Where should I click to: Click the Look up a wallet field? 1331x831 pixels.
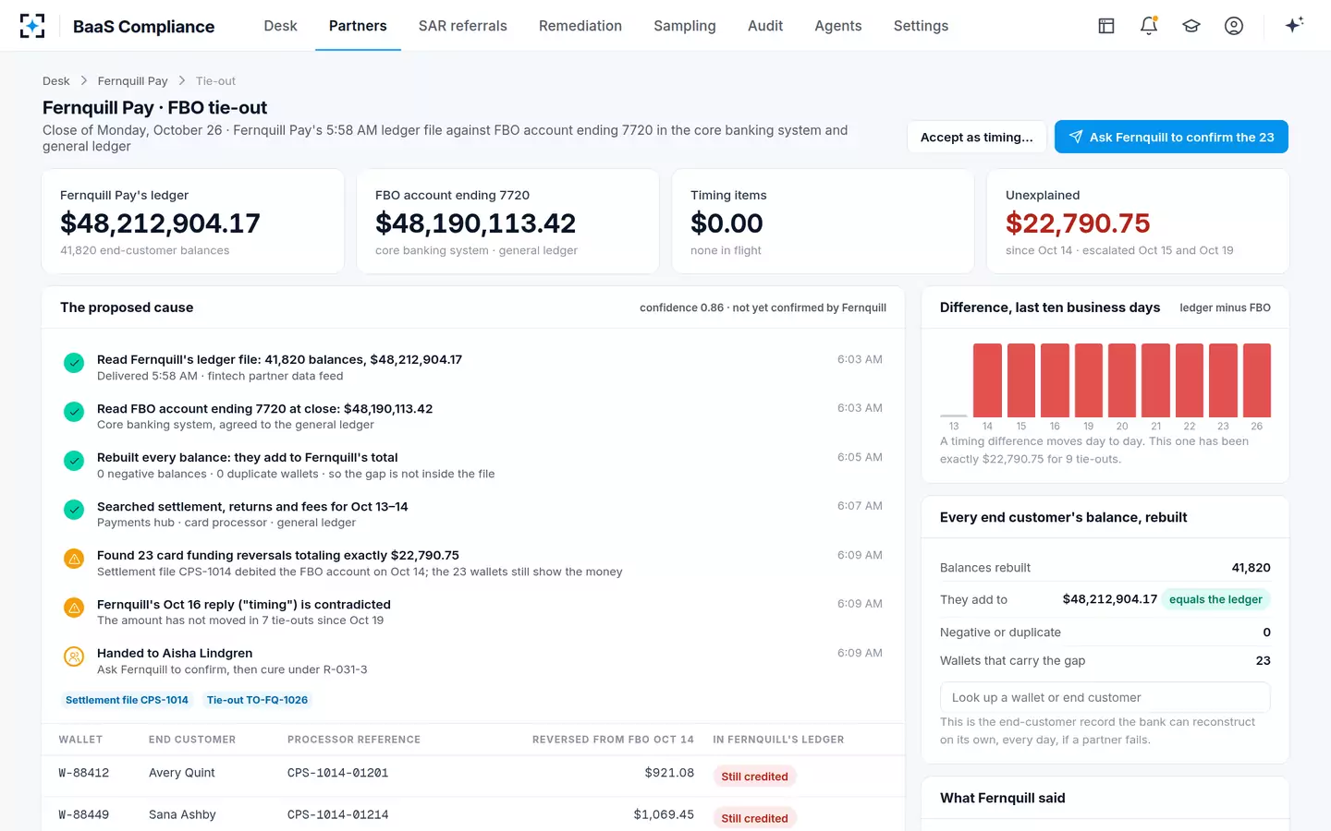1105,697
